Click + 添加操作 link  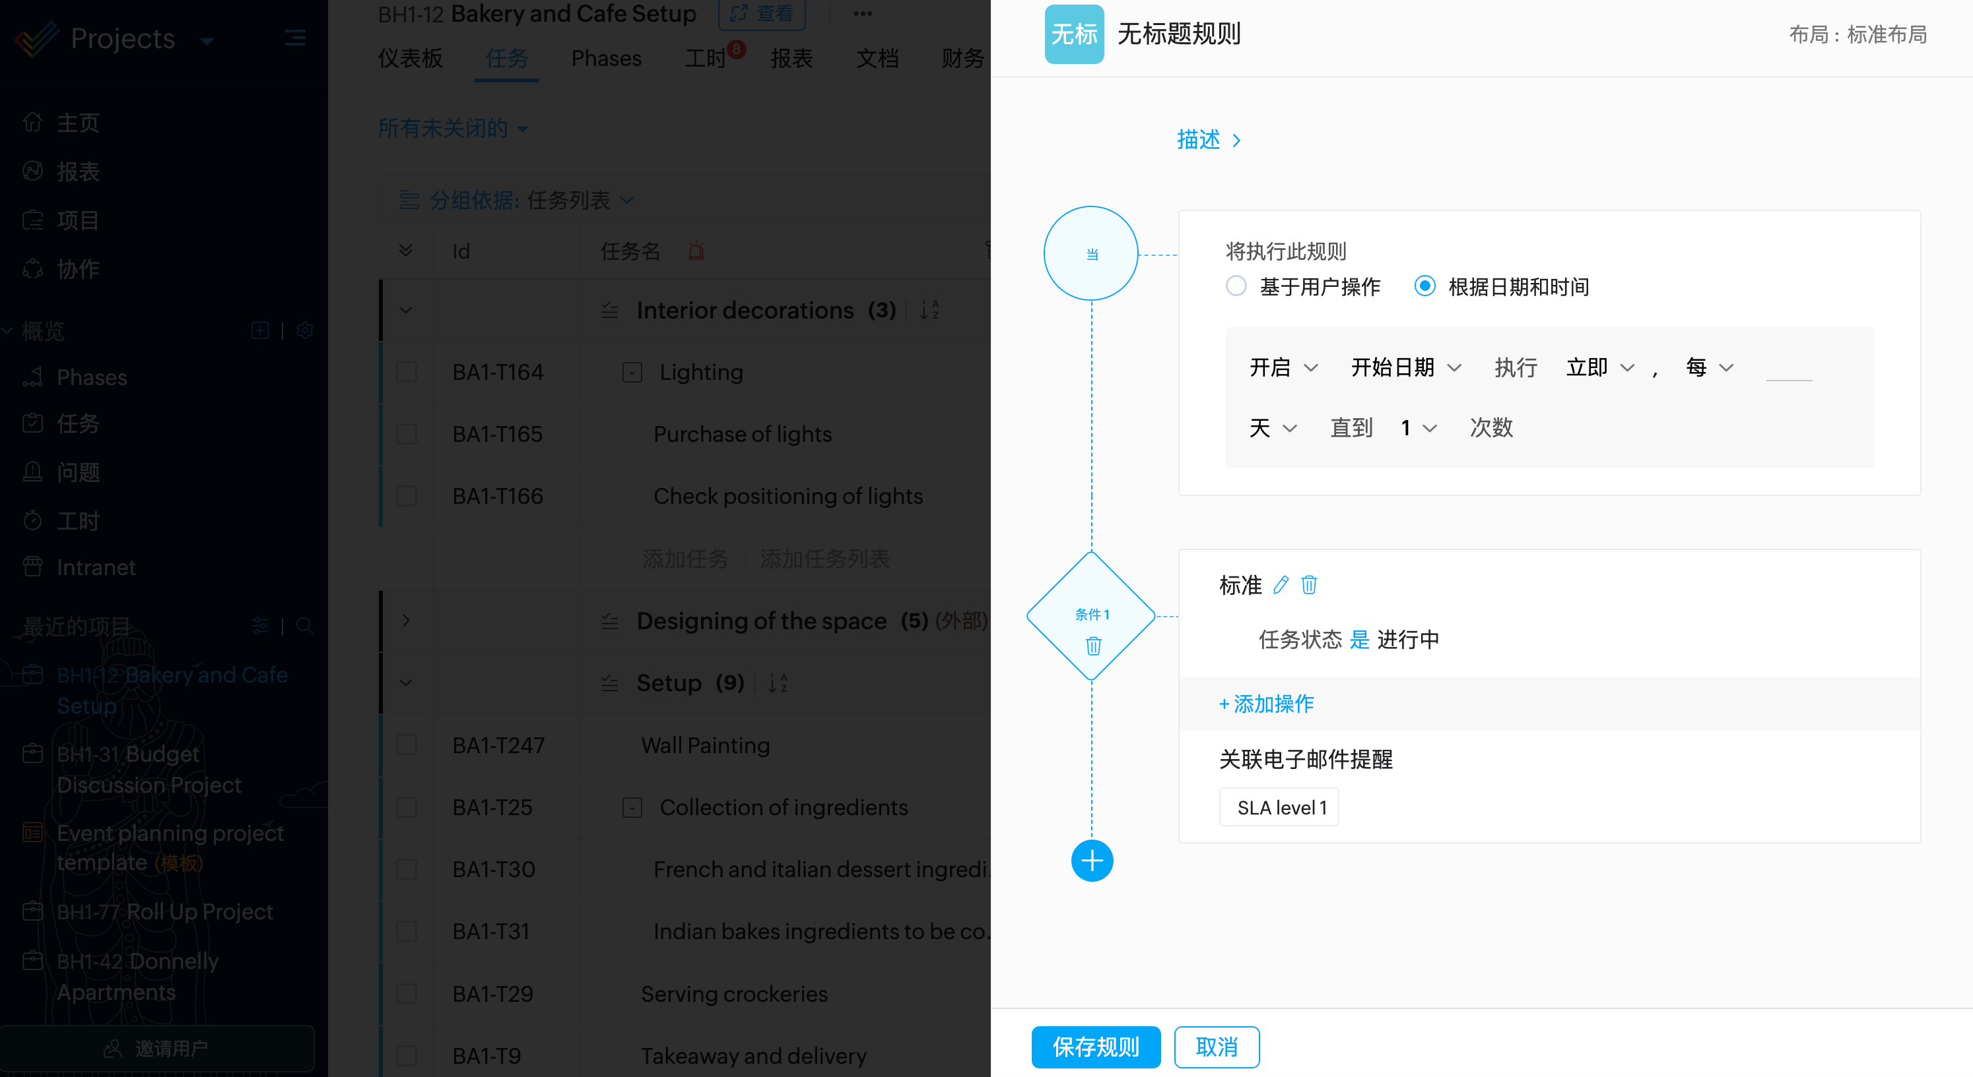[1266, 704]
